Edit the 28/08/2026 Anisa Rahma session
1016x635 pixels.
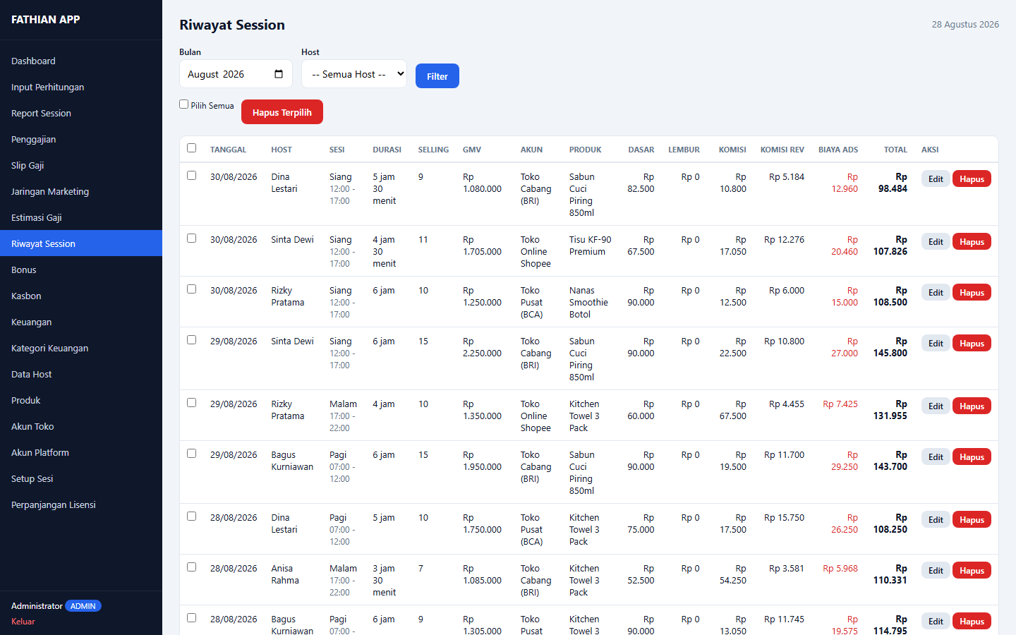coord(936,571)
